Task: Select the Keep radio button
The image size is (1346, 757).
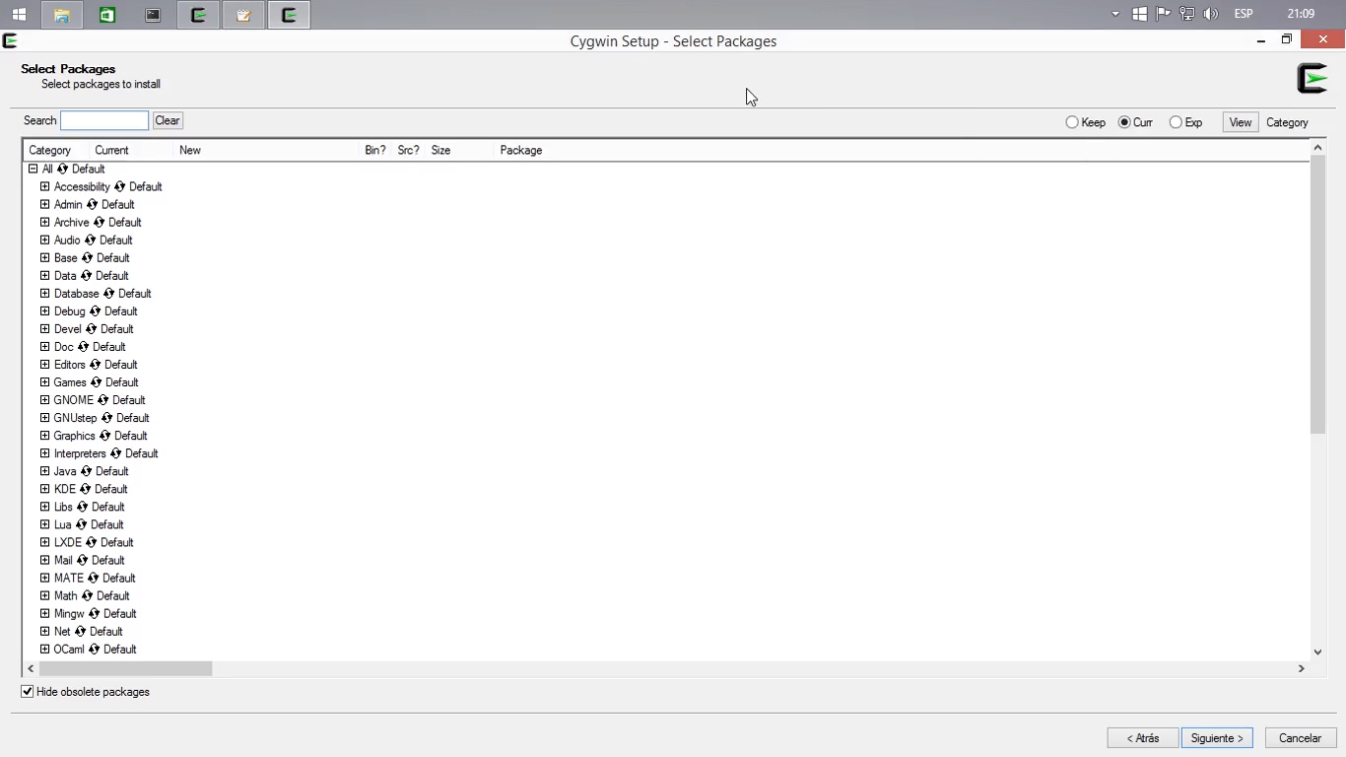Action: tap(1072, 121)
